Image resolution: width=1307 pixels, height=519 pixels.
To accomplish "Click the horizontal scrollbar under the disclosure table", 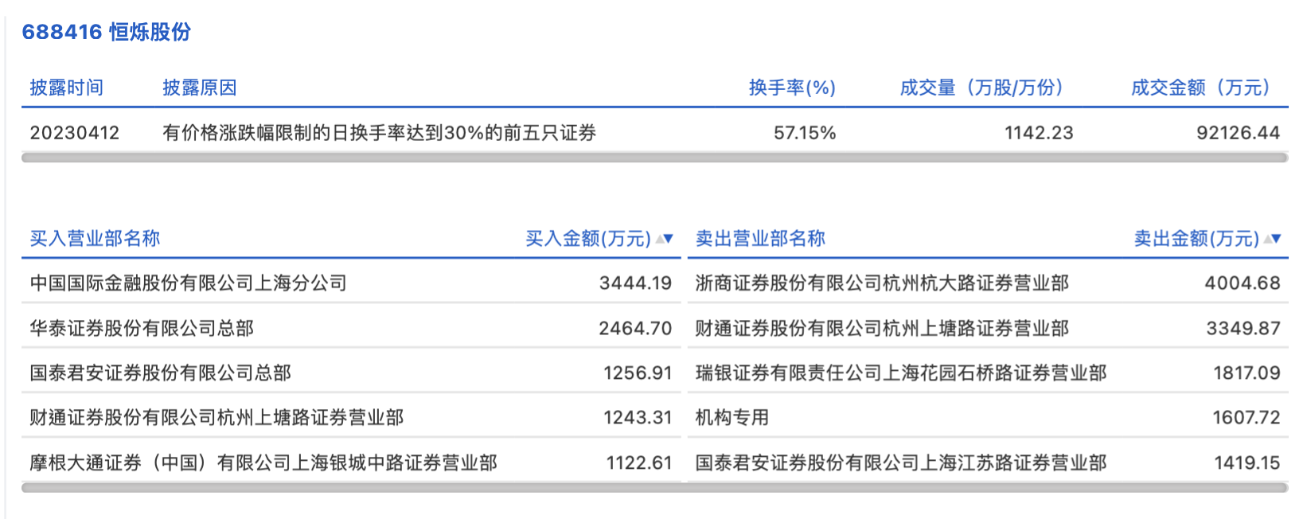I will (654, 158).
